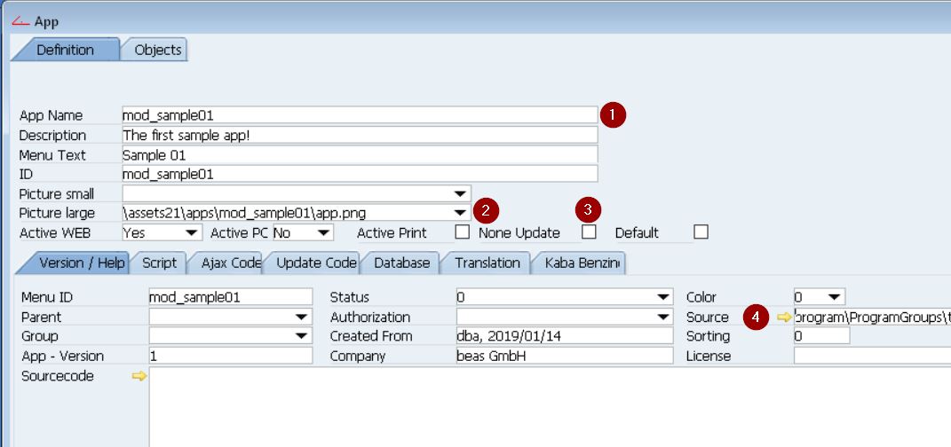This screenshot has height=447, width=951.
Task: Tick the None Update checkbox
Action: (x=589, y=232)
